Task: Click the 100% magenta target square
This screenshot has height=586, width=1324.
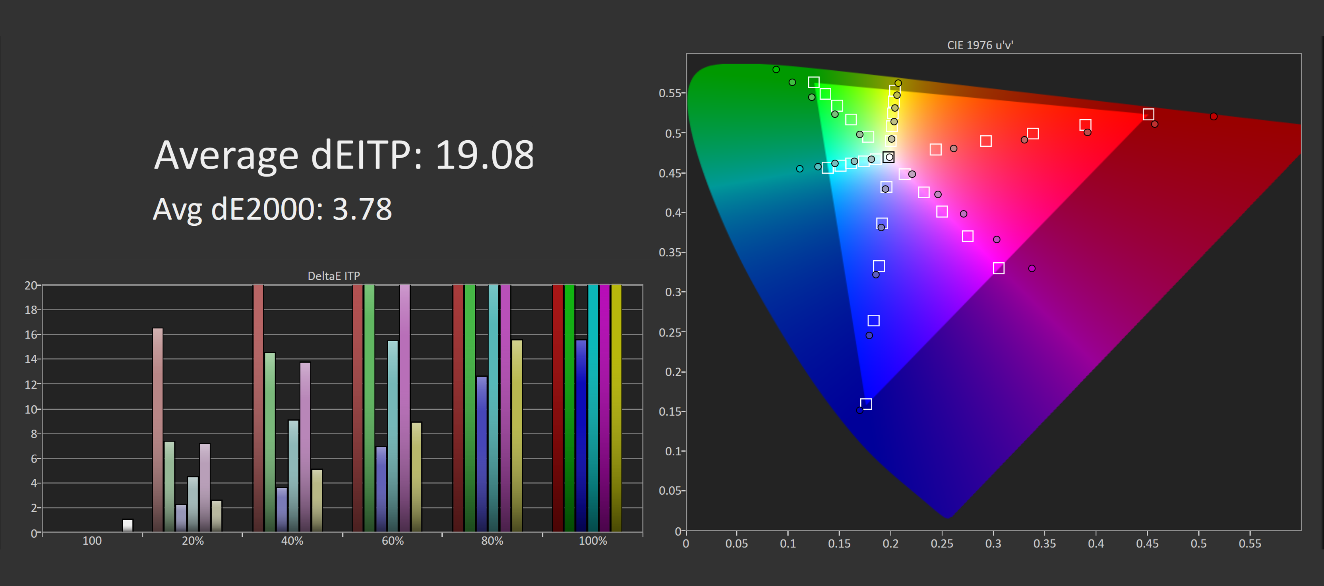Action: click(999, 268)
